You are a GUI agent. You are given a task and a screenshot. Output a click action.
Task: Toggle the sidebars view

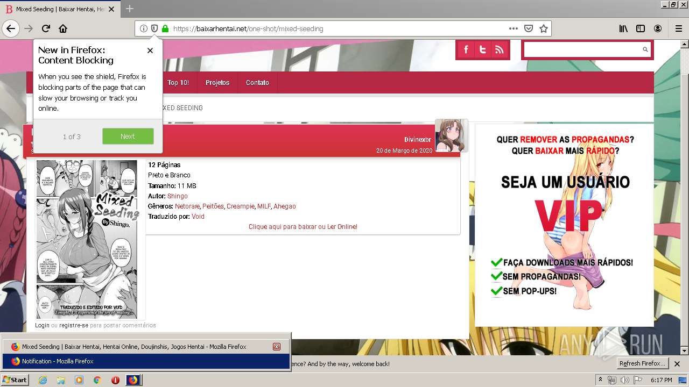point(641,28)
